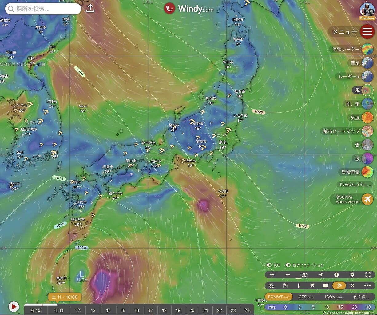The height and width of the screenshot is (315, 377).
Task: Switch to the 気温 temperature layer
Action: (368, 117)
